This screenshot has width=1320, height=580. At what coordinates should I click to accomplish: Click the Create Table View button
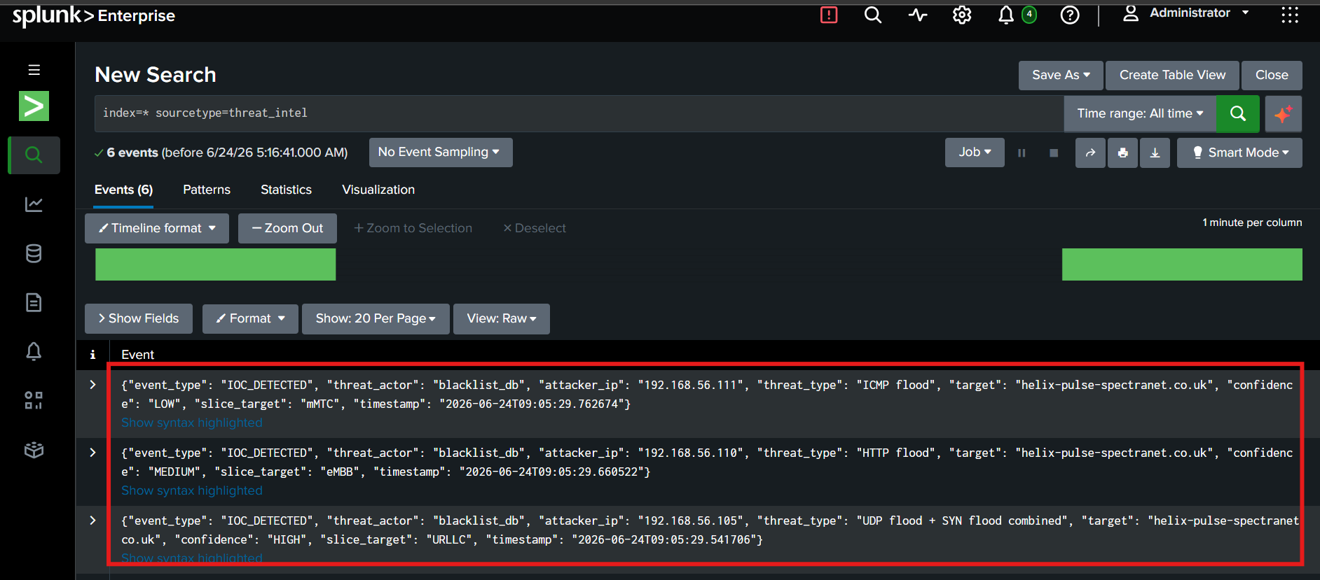coord(1172,75)
